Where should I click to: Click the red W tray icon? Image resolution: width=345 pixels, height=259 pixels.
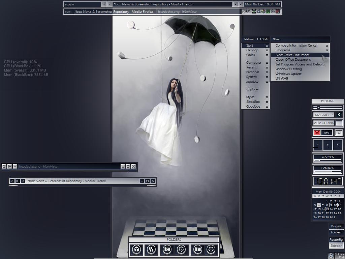(278, 11)
